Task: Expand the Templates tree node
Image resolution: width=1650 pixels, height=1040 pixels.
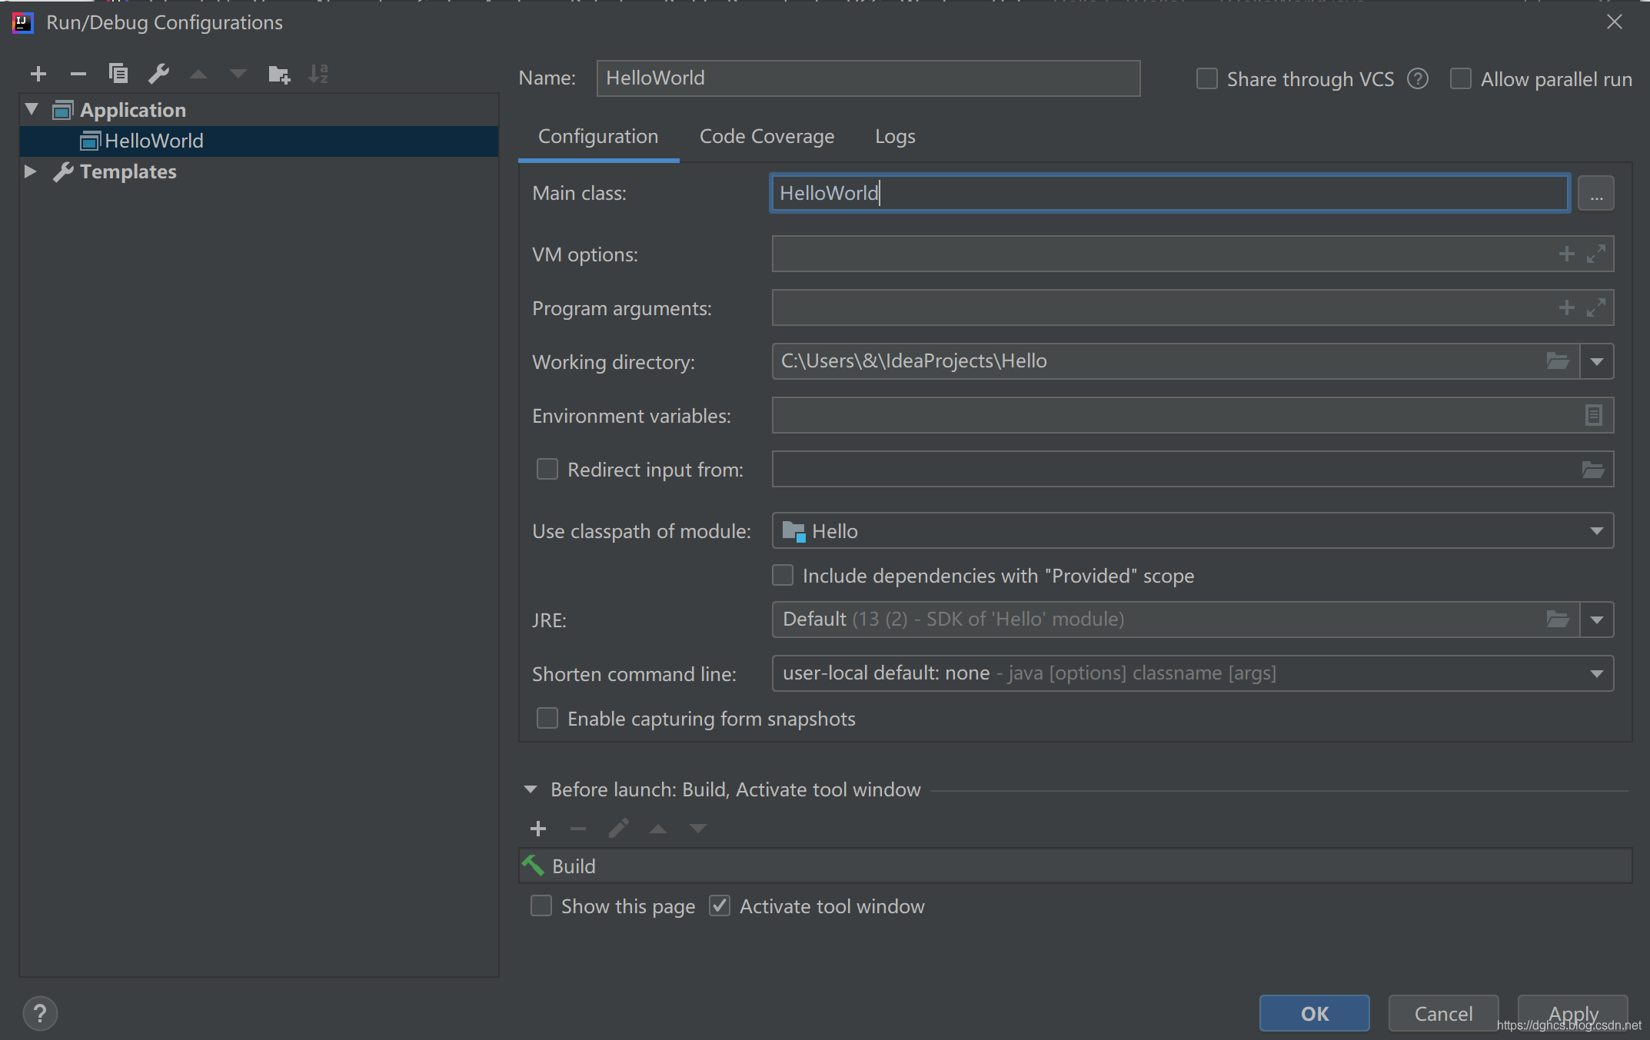Action: pyautogui.click(x=31, y=171)
